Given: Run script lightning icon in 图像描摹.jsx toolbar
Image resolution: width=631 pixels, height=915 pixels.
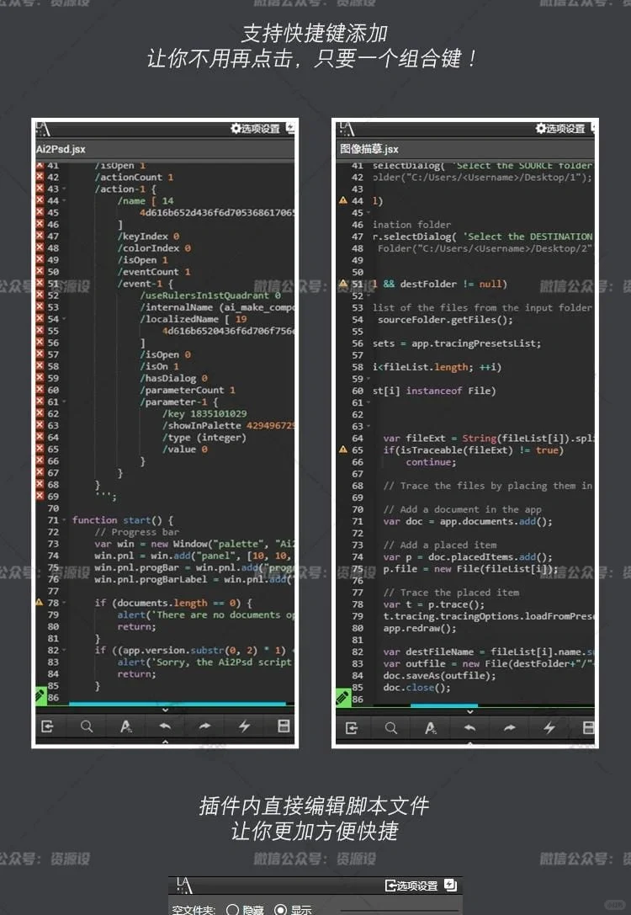Looking at the screenshot, I should point(549,727).
